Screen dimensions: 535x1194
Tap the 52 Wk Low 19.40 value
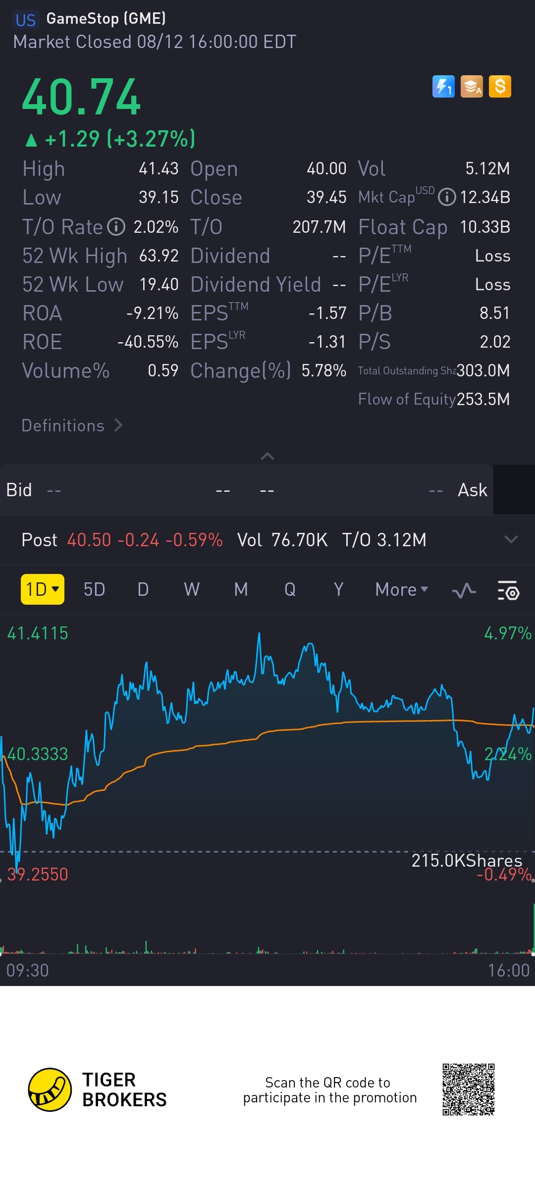[x=159, y=284]
